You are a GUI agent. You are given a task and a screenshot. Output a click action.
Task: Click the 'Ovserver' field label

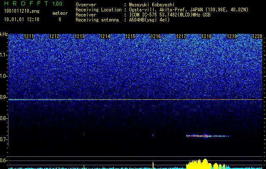pos(86,5)
